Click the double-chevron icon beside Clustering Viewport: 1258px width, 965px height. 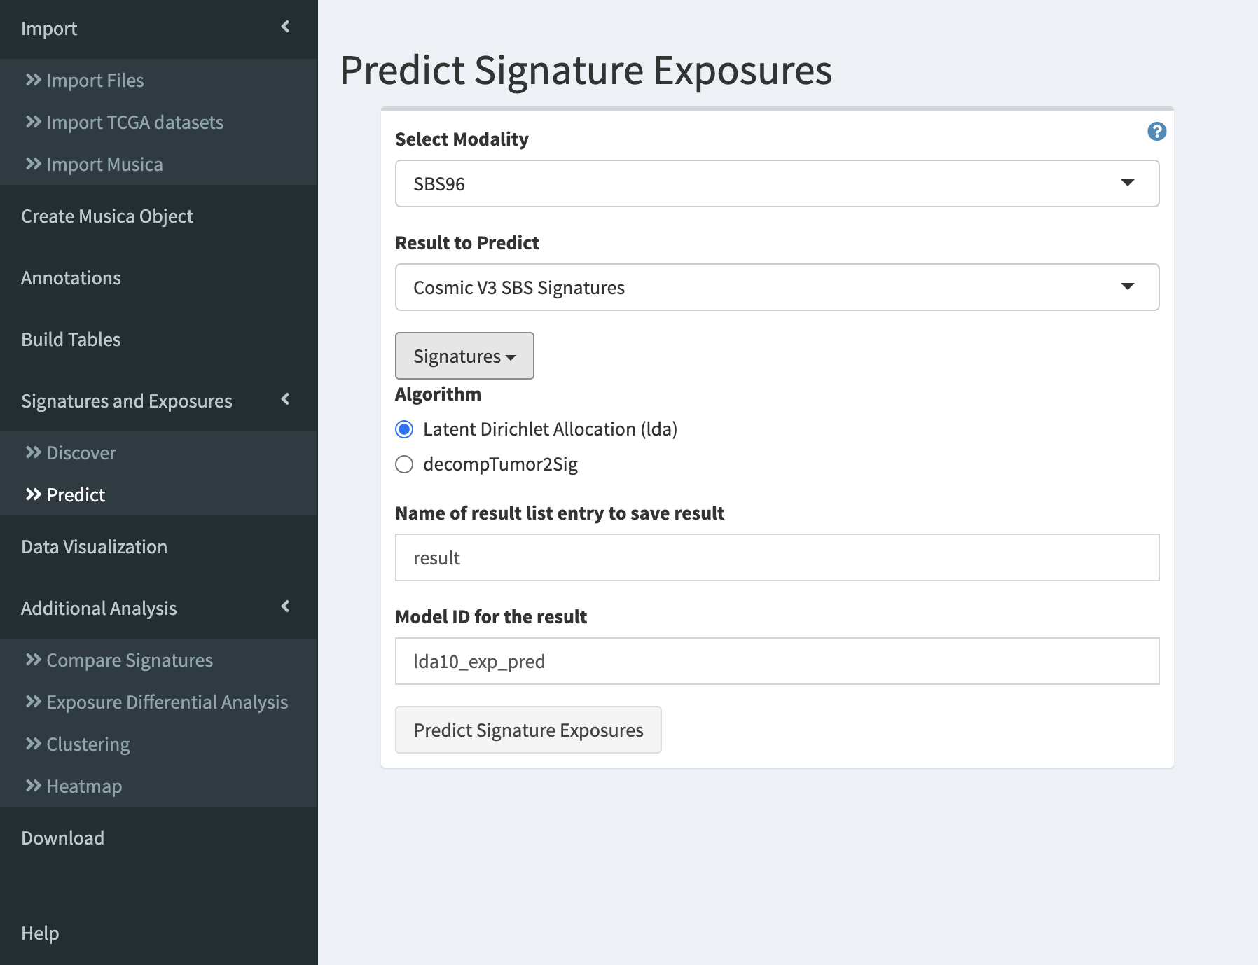(33, 744)
